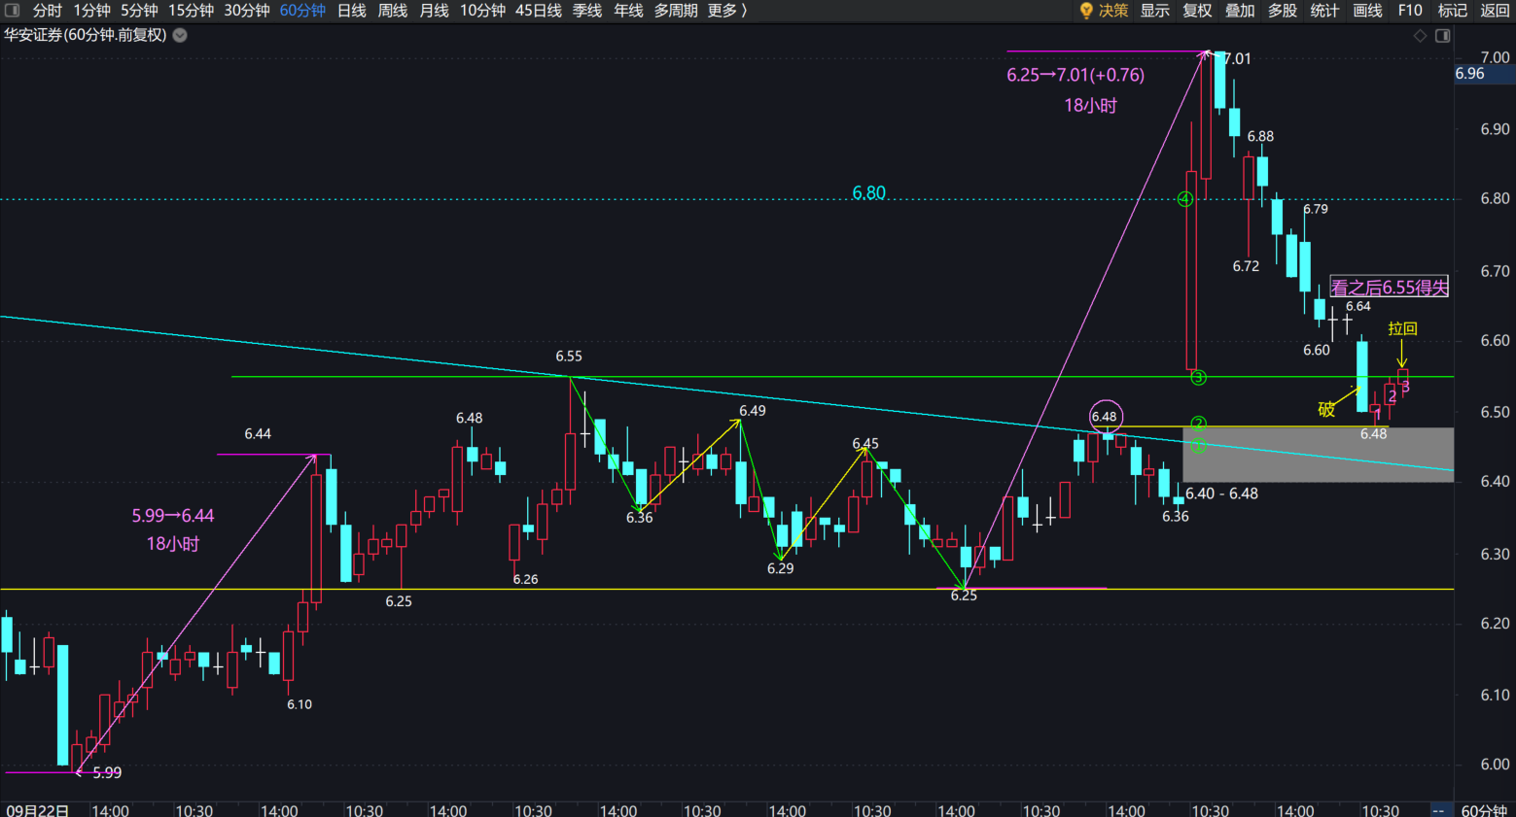Click the diamond marker icon above chart

(x=1420, y=36)
